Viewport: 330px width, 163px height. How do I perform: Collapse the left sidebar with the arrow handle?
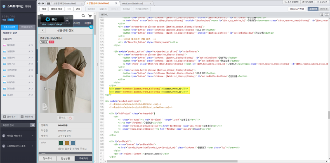point(37,62)
